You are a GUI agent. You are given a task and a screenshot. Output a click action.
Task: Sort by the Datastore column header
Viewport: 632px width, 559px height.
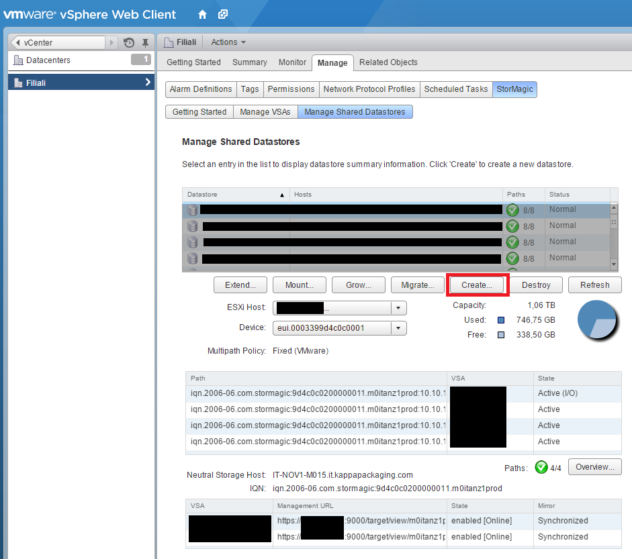(x=236, y=195)
